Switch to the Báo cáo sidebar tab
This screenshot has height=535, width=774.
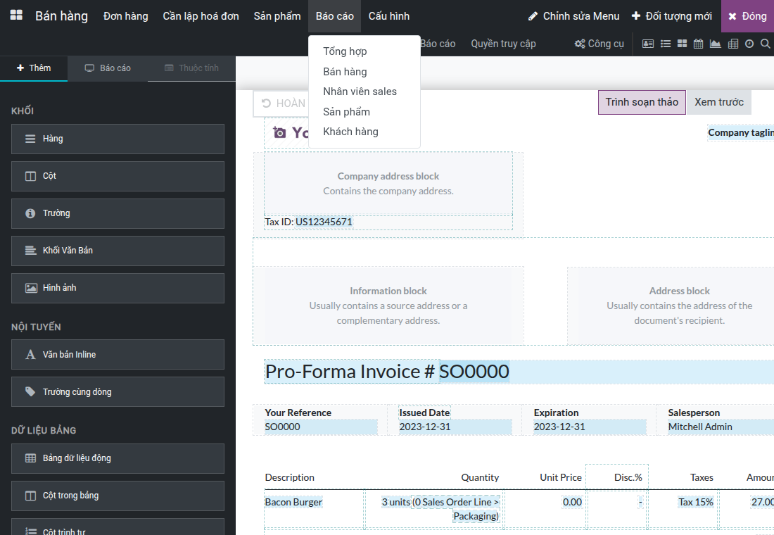click(108, 68)
